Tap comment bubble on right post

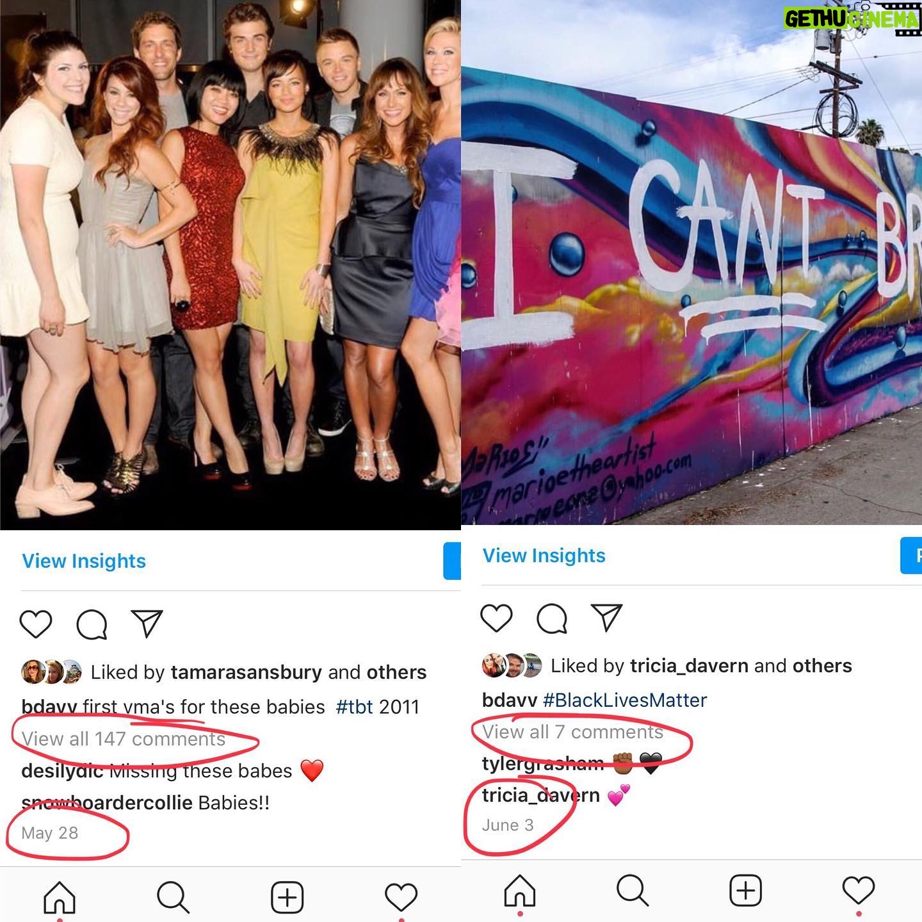(552, 619)
